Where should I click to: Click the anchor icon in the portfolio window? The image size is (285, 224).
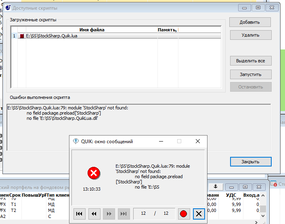click(216, 187)
